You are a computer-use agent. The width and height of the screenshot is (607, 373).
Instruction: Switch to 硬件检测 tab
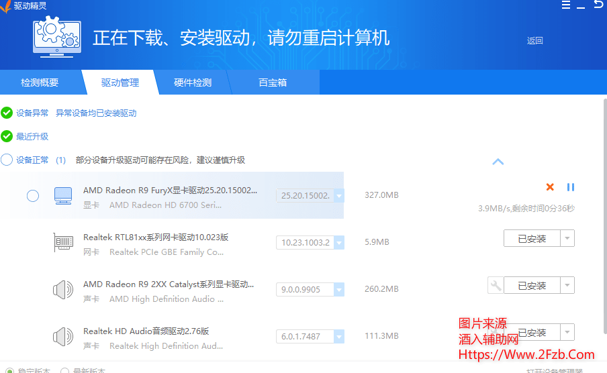click(x=193, y=83)
